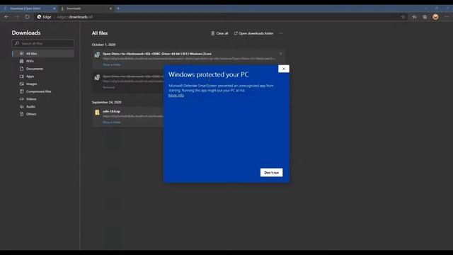Click the Don't run button
The image size is (453, 255).
point(272,173)
